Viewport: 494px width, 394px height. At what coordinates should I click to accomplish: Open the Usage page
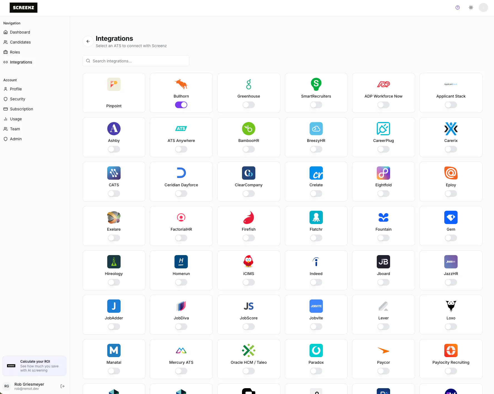click(x=16, y=119)
